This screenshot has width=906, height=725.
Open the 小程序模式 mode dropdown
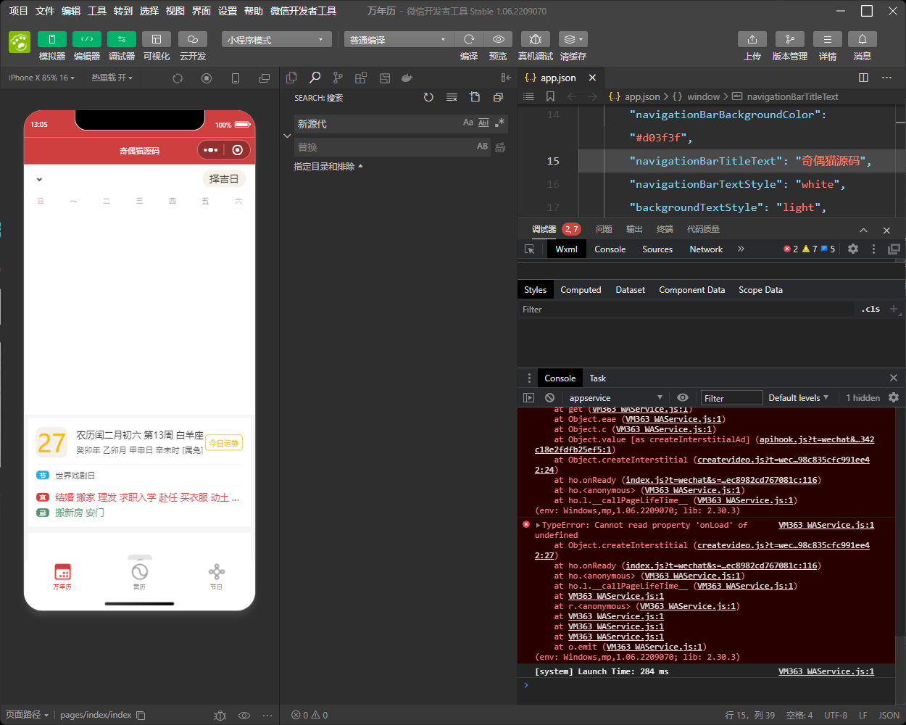pos(277,39)
